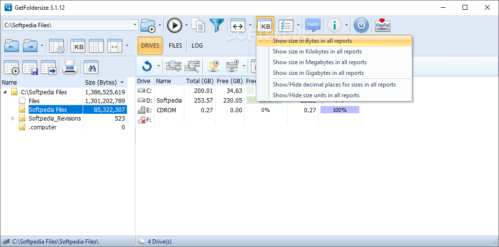Click the binoculars search icon
This screenshot has height=247, width=499.
(91, 67)
